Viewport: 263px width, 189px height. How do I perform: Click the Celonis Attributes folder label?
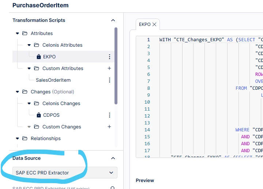coord(63,45)
